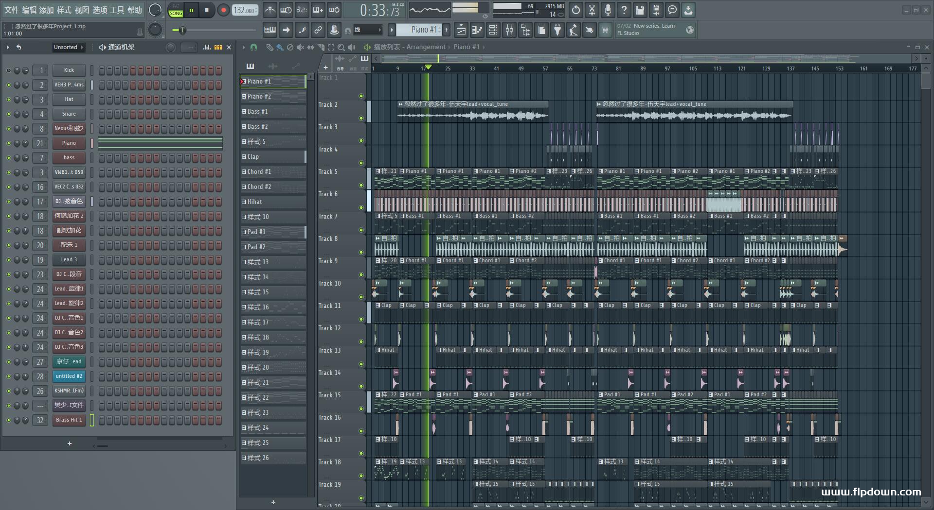This screenshot has width=934, height=510.
Task: Select Hihat pattern in the picker
Action: [273, 202]
